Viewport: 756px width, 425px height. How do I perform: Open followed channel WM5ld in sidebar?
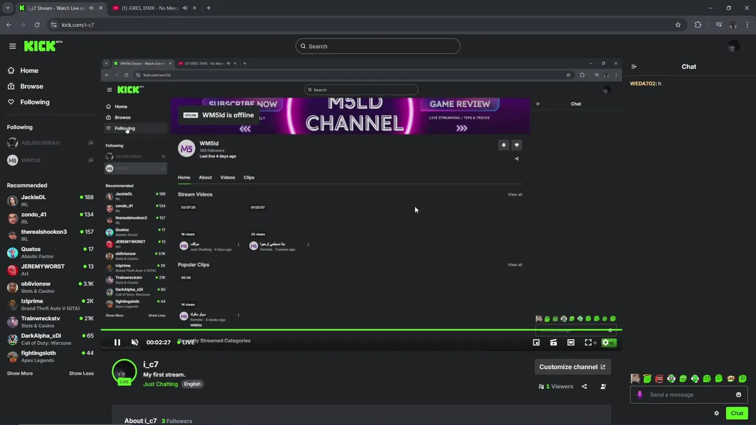pos(50,161)
